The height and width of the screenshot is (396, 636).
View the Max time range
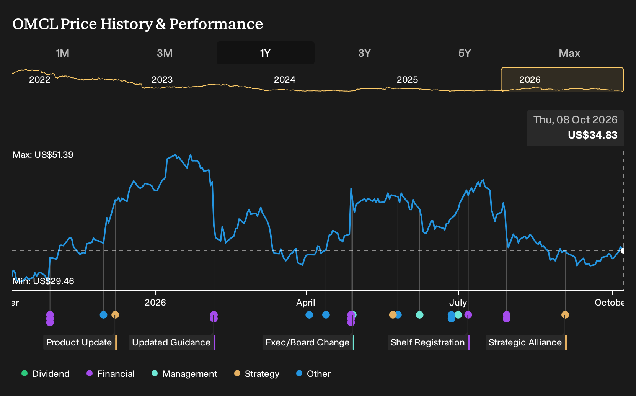click(x=569, y=53)
